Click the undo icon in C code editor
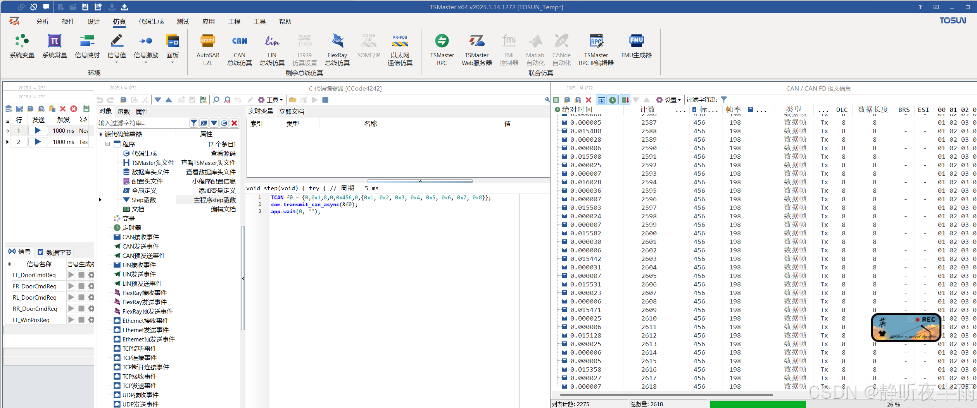The image size is (977, 408). click(x=100, y=100)
